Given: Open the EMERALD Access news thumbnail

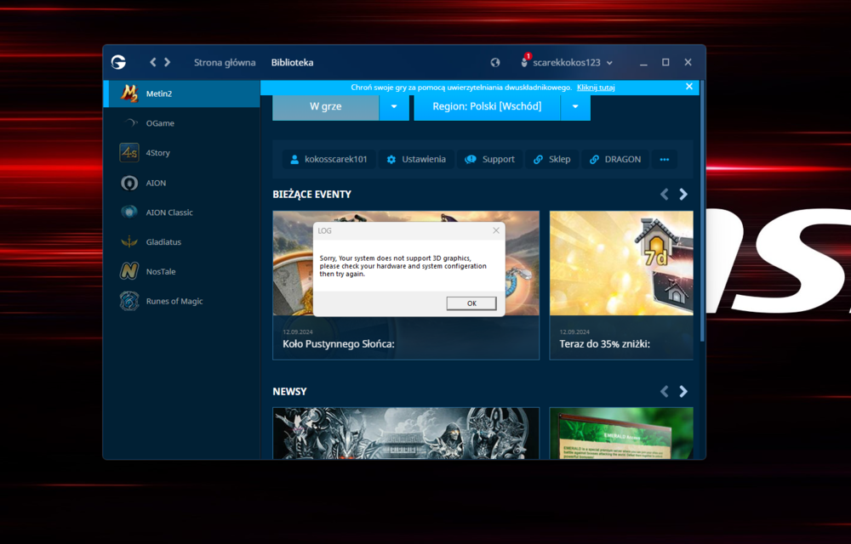Looking at the screenshot, I should tap(621, 433).
